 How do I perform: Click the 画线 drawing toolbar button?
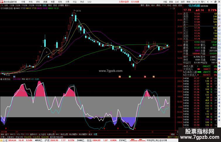[x=158, y=5]
